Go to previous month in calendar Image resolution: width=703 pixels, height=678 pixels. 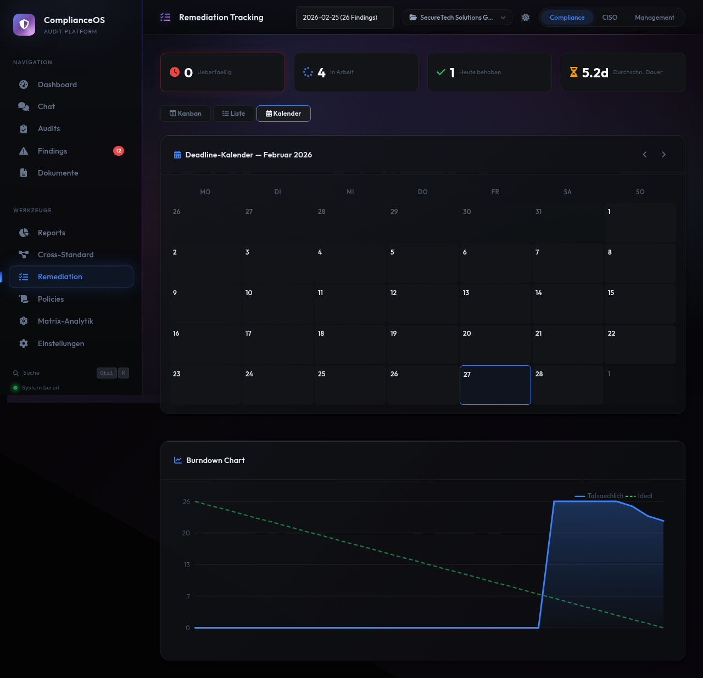[645, 155]
